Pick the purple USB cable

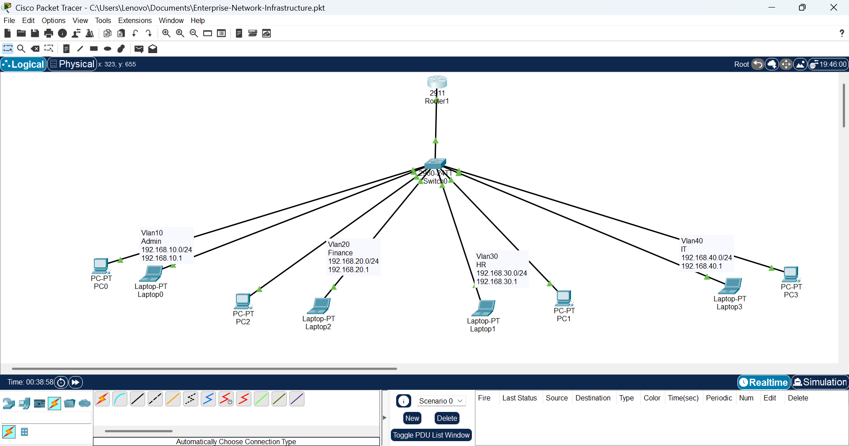[297, 399]
